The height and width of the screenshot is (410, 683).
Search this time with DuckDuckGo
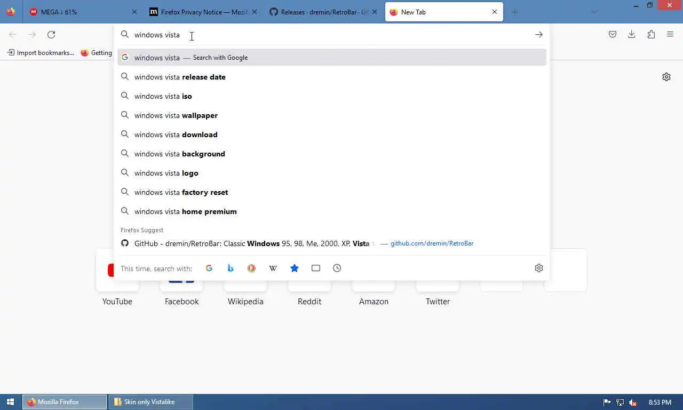pyautogui.click(x=252, y=268)
